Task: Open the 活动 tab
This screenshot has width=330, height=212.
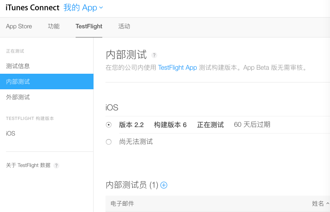Action: point(124,26)
